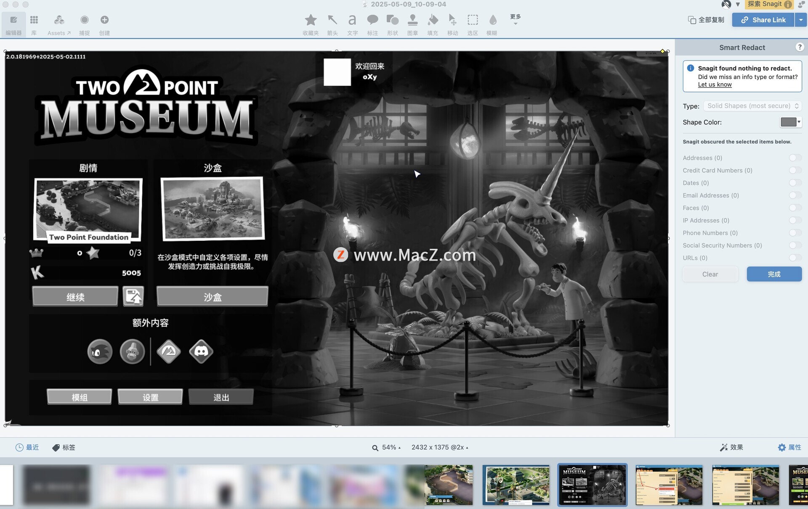Expand the 更多 tools menu
Viewport: 808px width, 509px height.
coord(515,19)
